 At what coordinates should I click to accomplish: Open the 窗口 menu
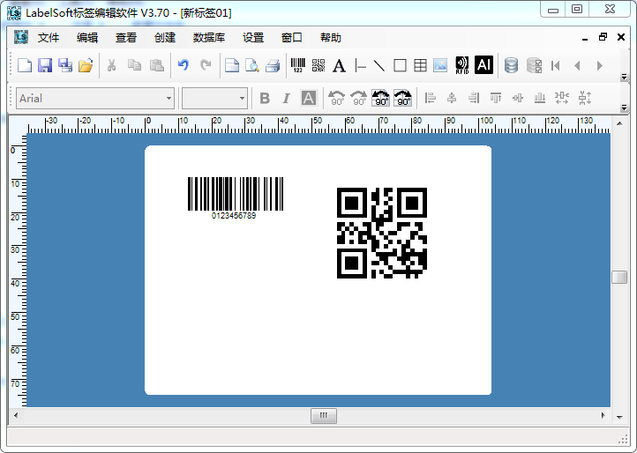[x=292, y=38]
